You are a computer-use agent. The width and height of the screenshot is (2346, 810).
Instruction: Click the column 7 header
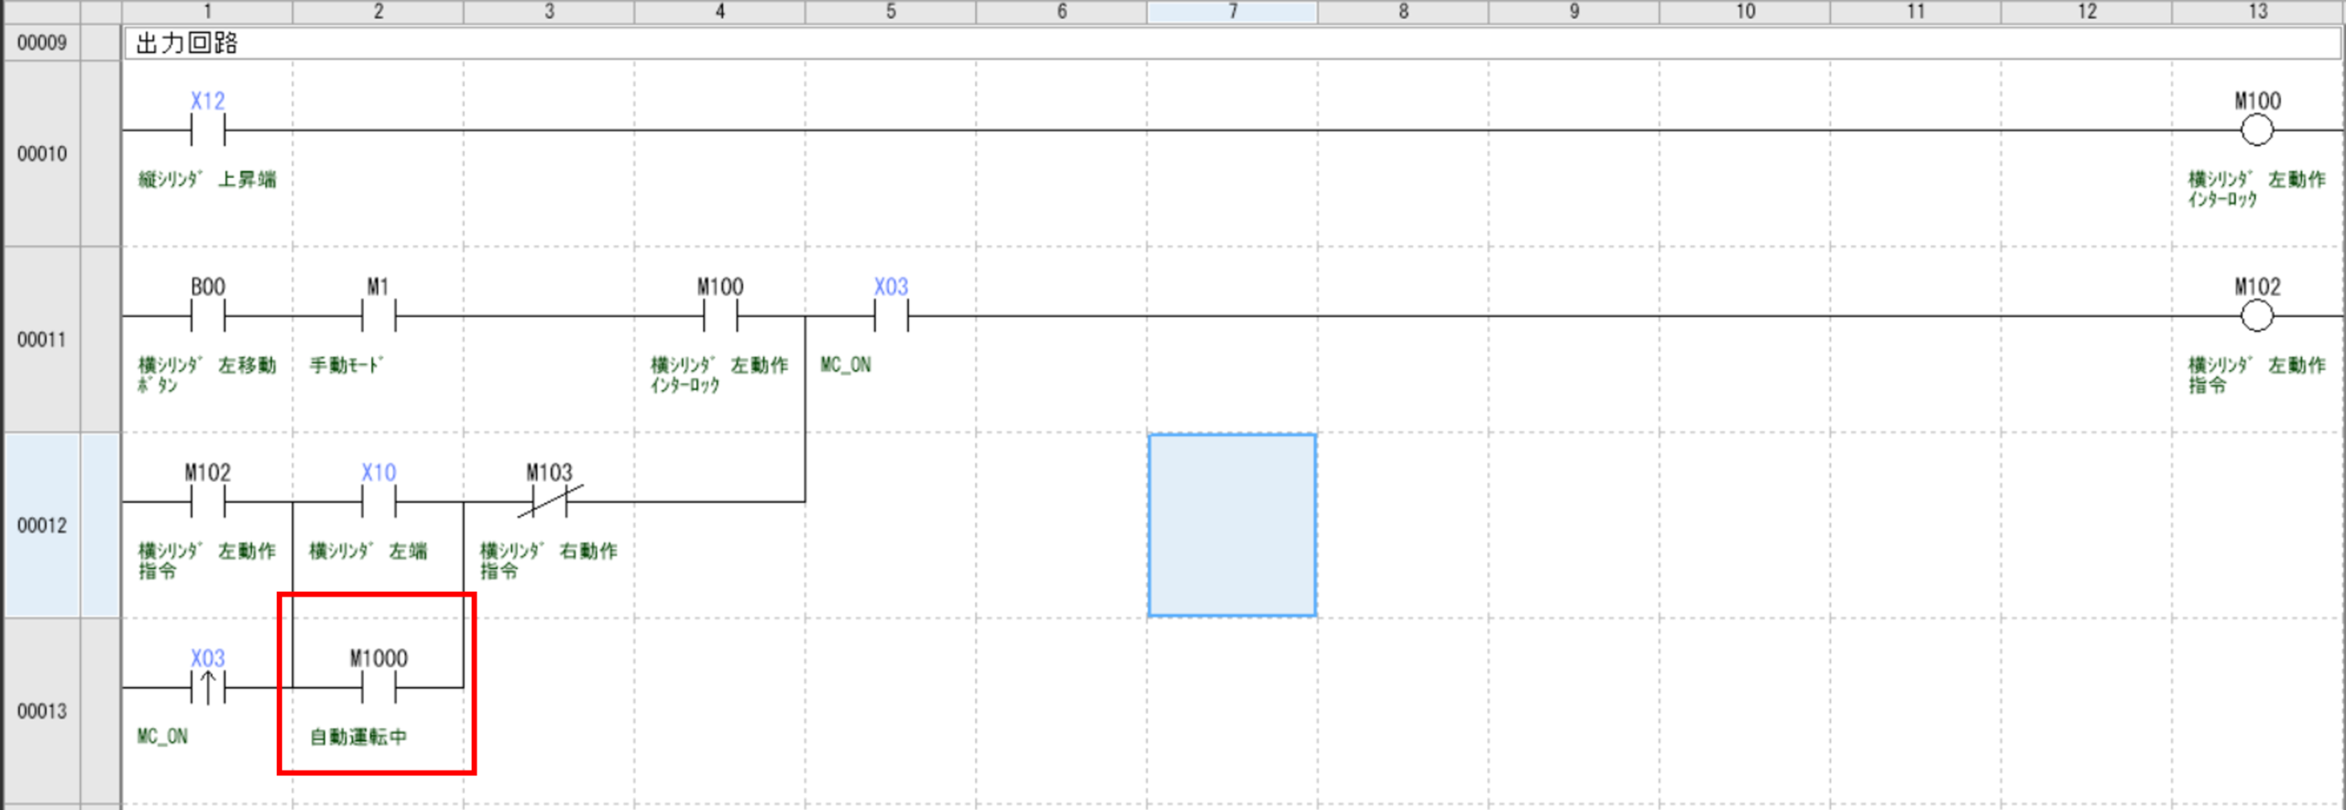click(1232, 12)
